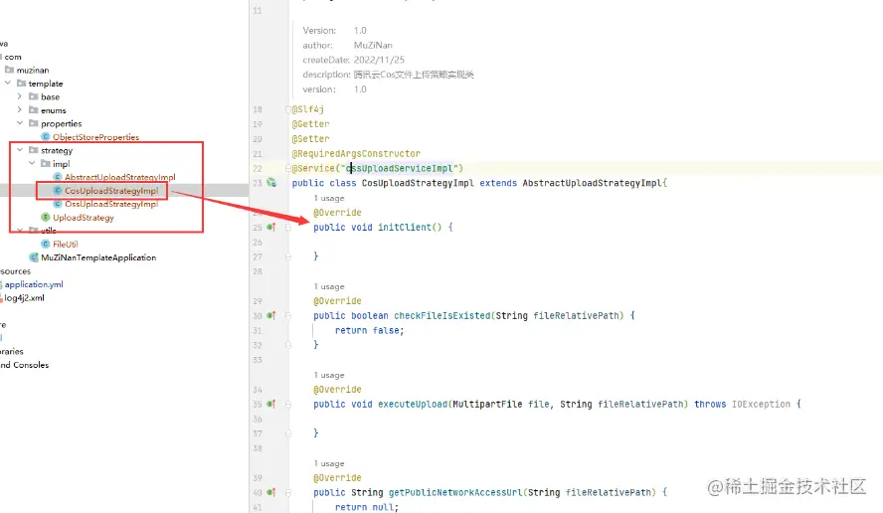Click the IOException type in throws clause
883x513 pixels.
(761, 404)
